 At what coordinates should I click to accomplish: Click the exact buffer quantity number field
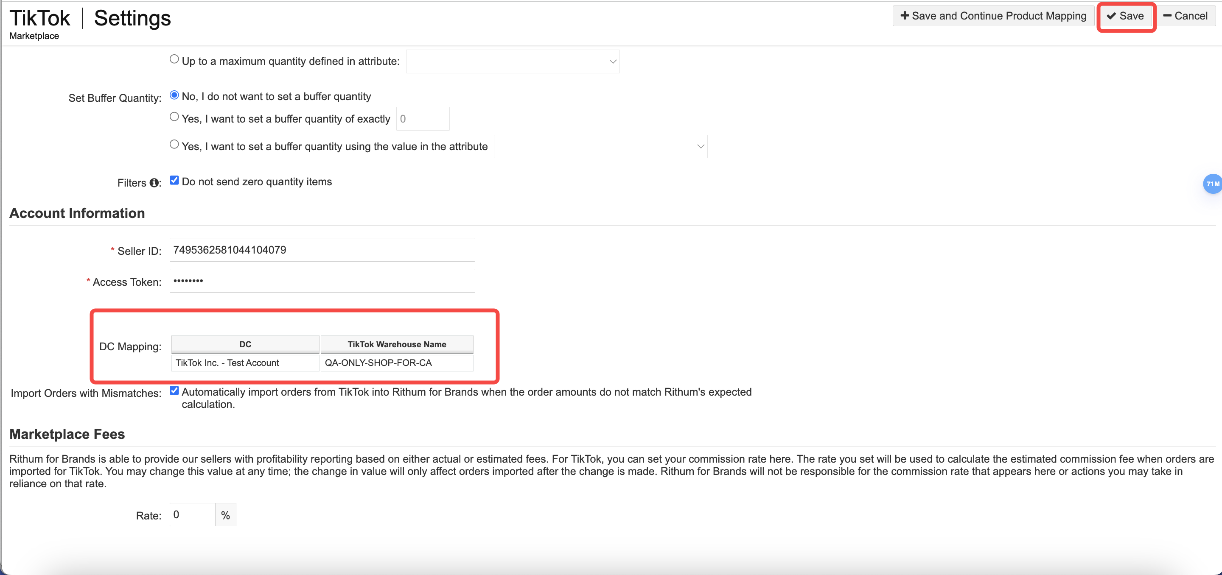pos(422,119)
